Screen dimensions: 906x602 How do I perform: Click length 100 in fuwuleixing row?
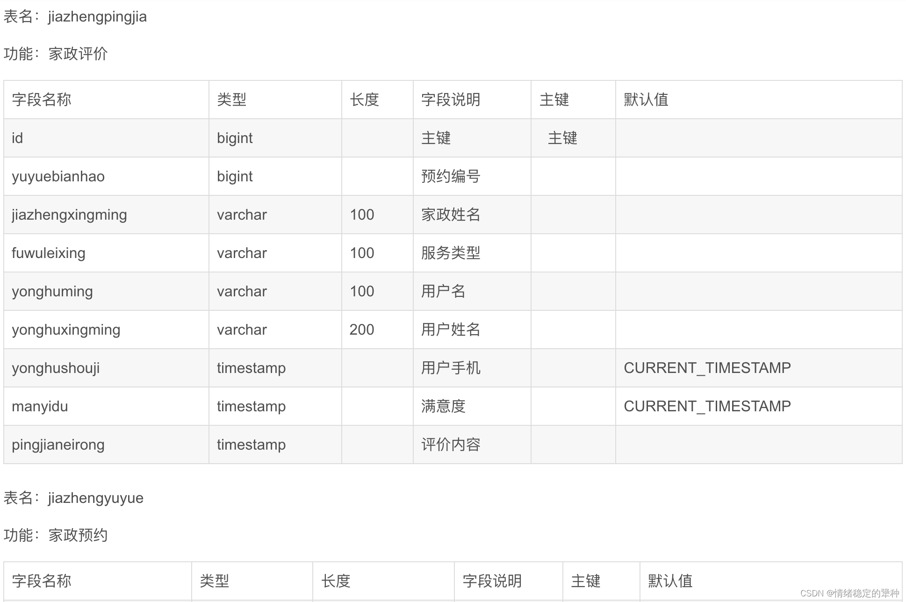point(362,253)
